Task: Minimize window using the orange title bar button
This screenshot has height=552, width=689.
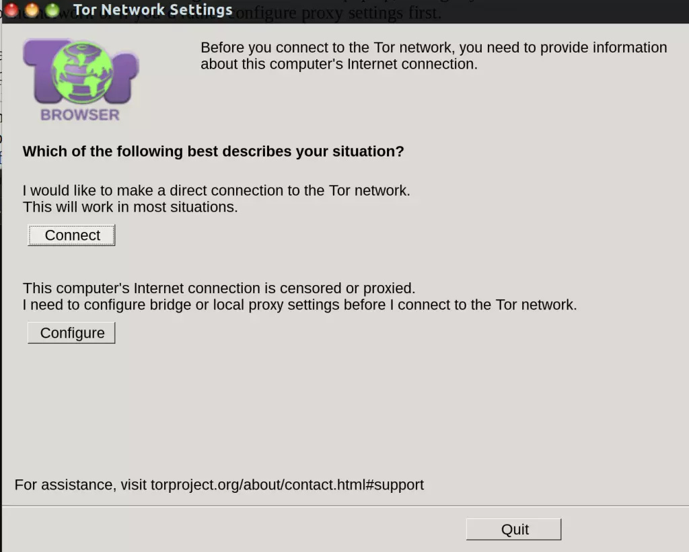Action: pyautogui.click(x=32, y=10)
